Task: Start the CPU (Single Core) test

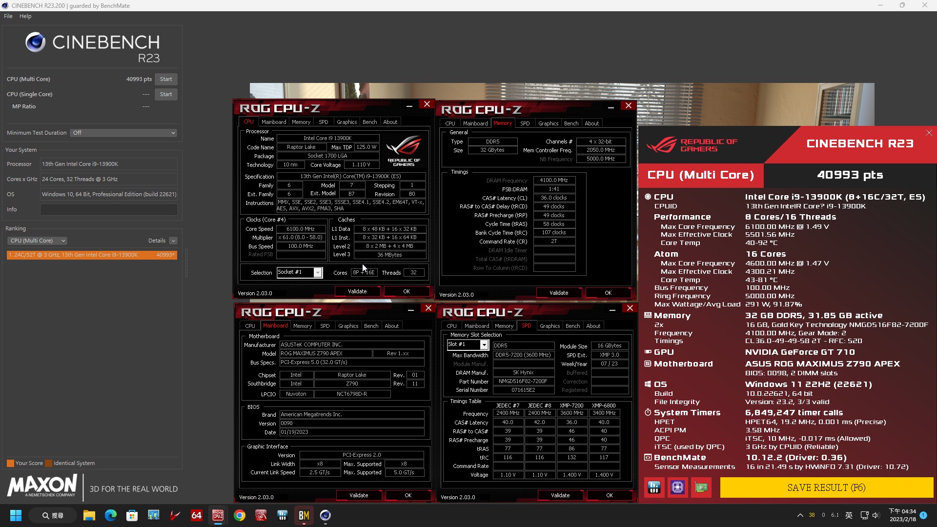Action: click(166, 94)
